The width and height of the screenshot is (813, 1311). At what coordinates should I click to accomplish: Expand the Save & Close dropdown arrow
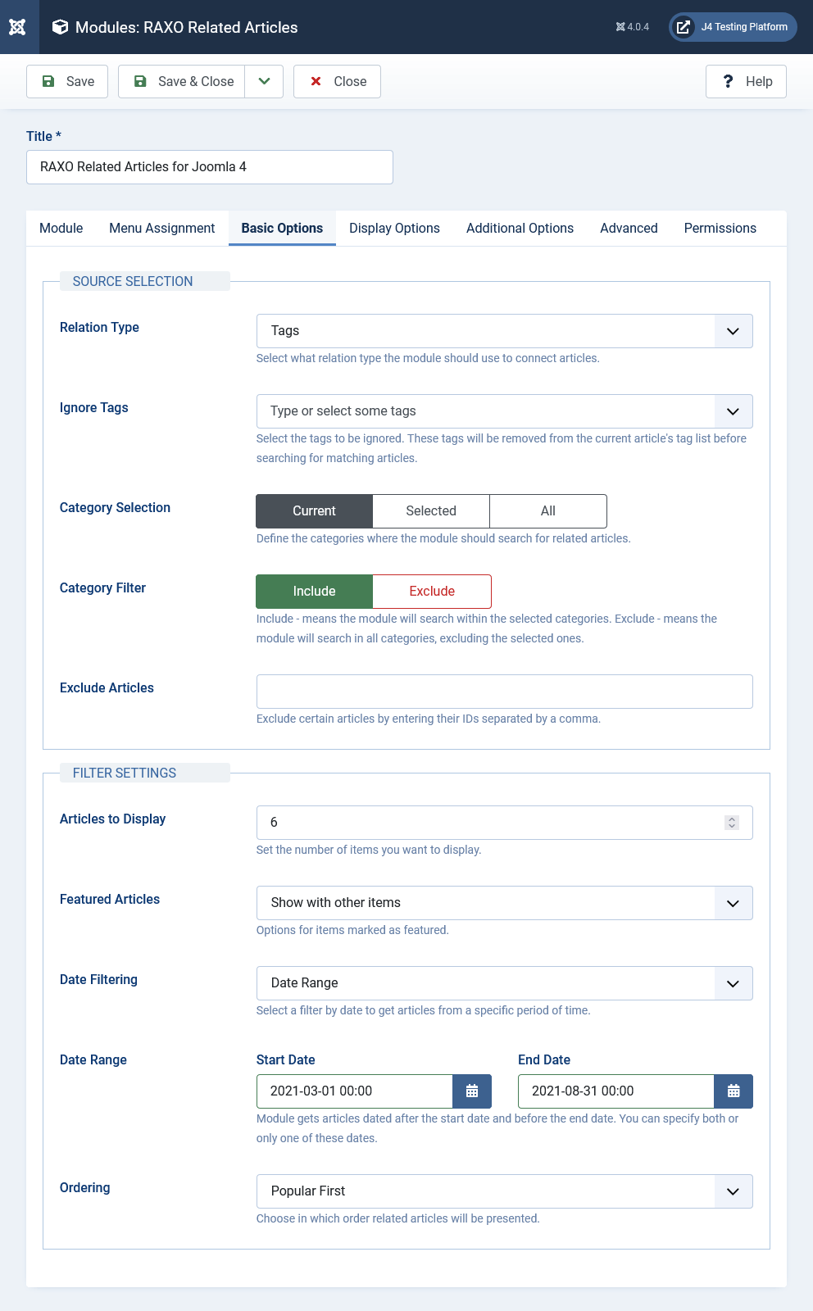264,81
